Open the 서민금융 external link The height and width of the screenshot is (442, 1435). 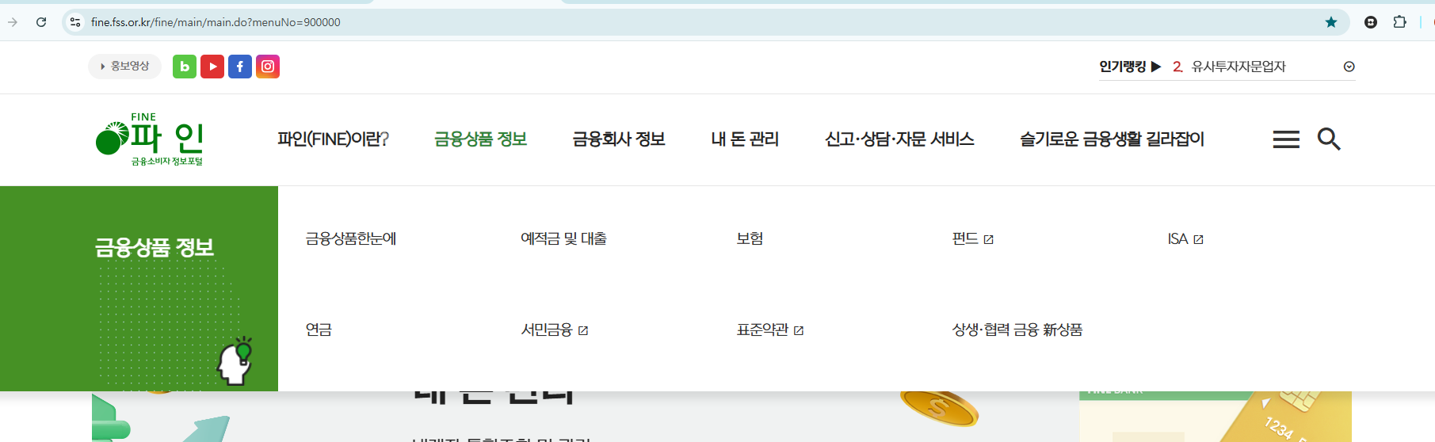pos(555,330)
